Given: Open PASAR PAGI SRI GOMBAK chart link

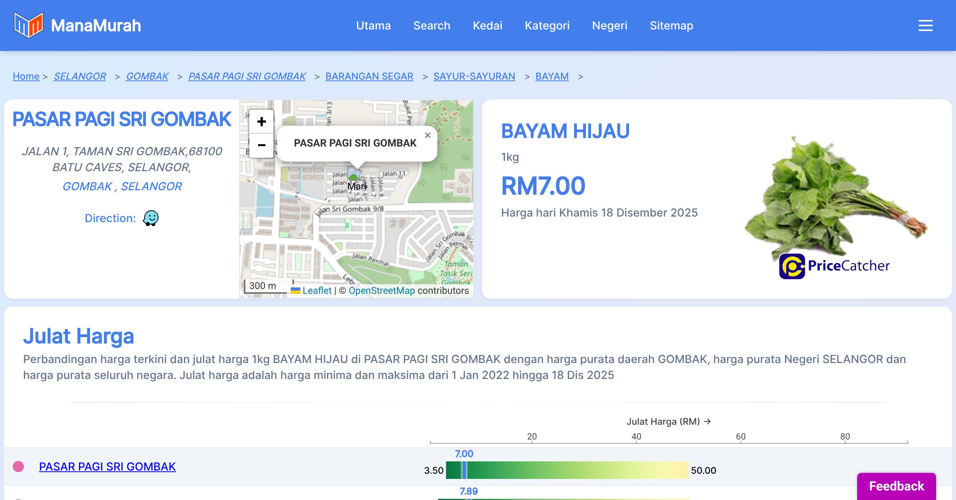Looking at the screenshot, I should (107, 467).
